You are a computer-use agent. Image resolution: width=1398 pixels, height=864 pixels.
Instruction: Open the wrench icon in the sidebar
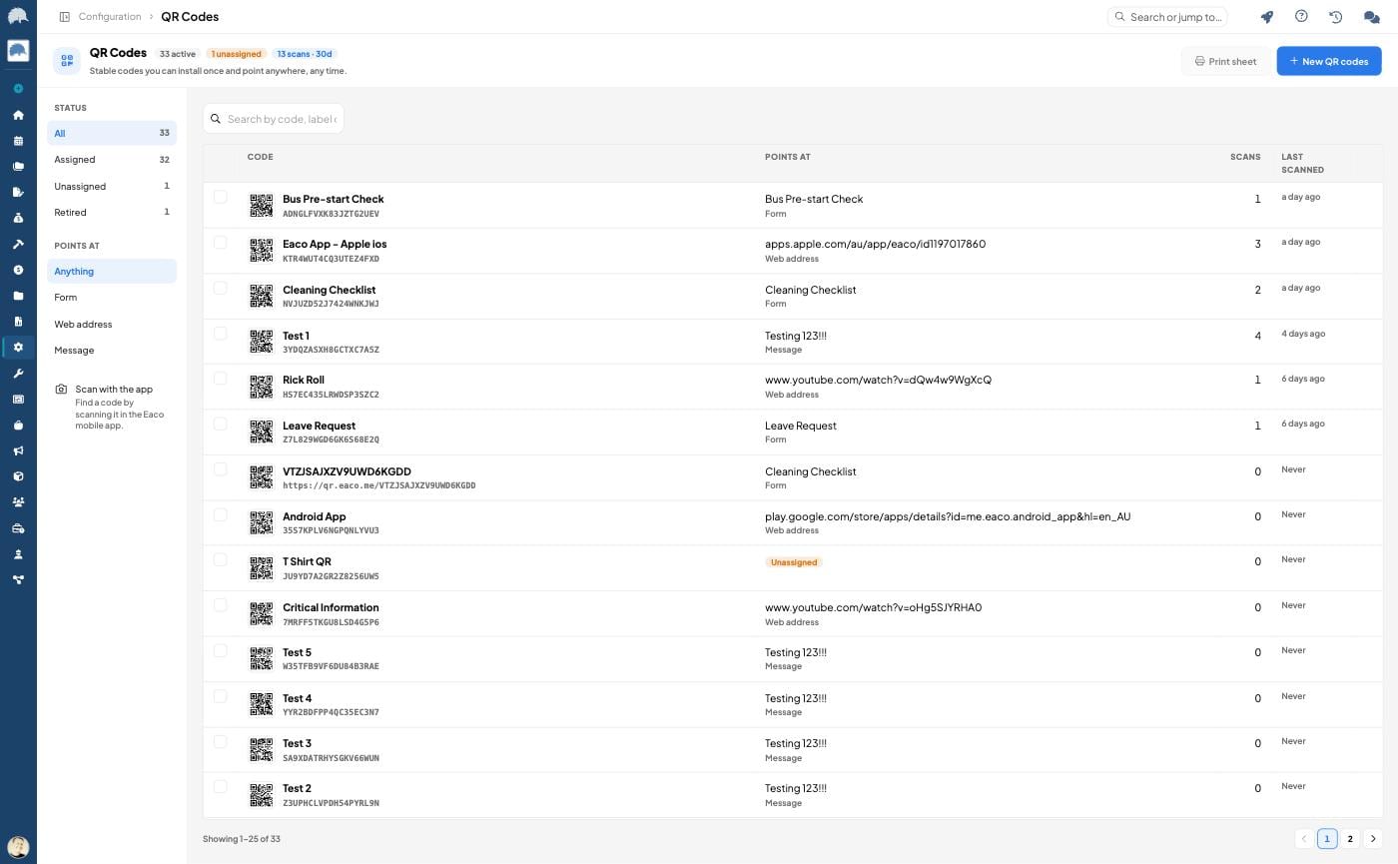click(18, 374)
